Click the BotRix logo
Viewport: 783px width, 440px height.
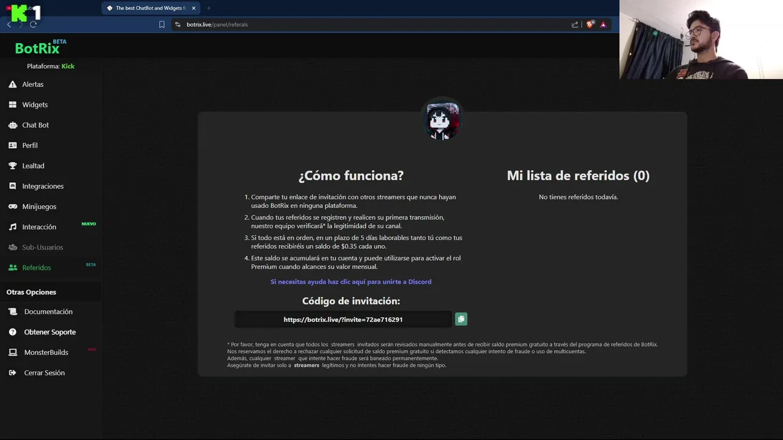[37, 48]
